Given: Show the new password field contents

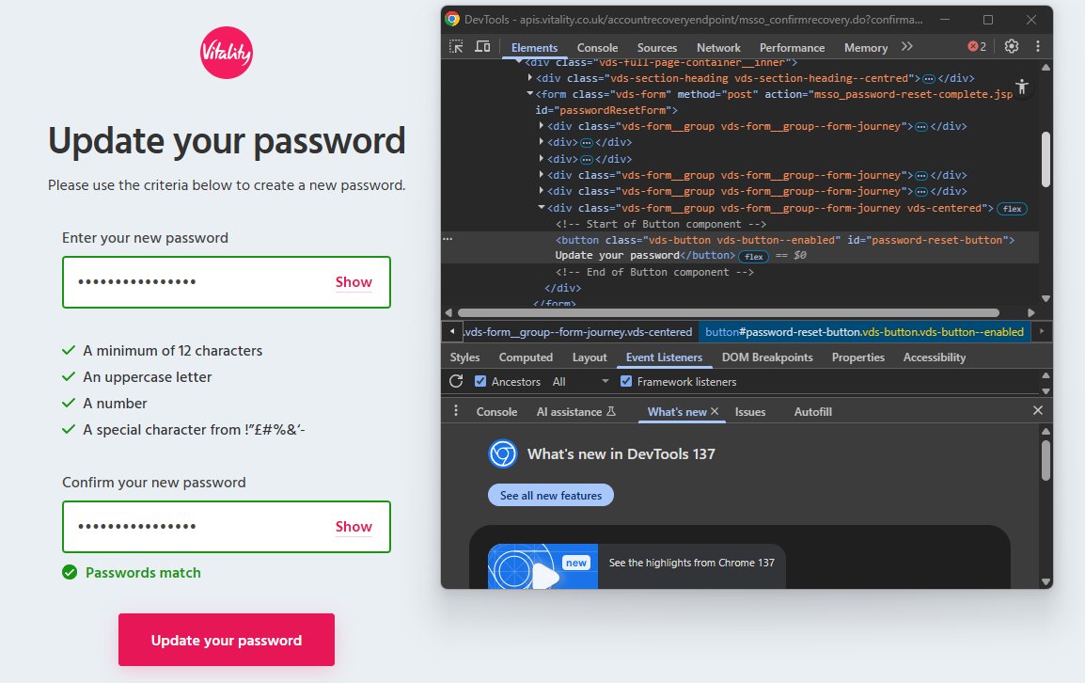Looking at the screenshot, I should [x=354, y=282].
